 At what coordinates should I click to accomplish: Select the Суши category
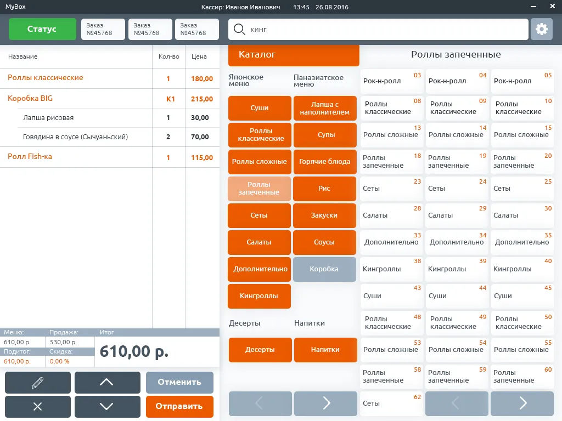point(259,108)
